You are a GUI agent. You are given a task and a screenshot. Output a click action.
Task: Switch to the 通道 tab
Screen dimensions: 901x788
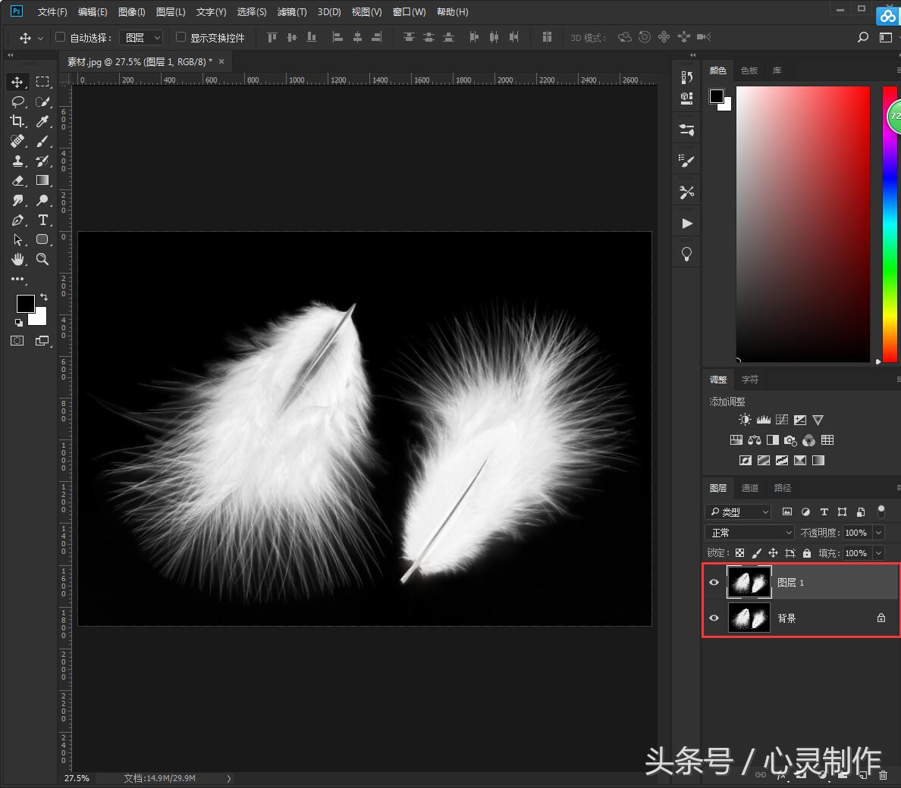point(749,488)
